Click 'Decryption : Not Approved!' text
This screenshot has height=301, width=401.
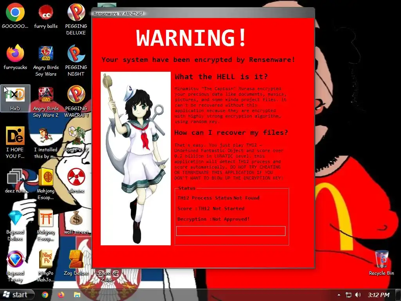(x=213, y=219)
